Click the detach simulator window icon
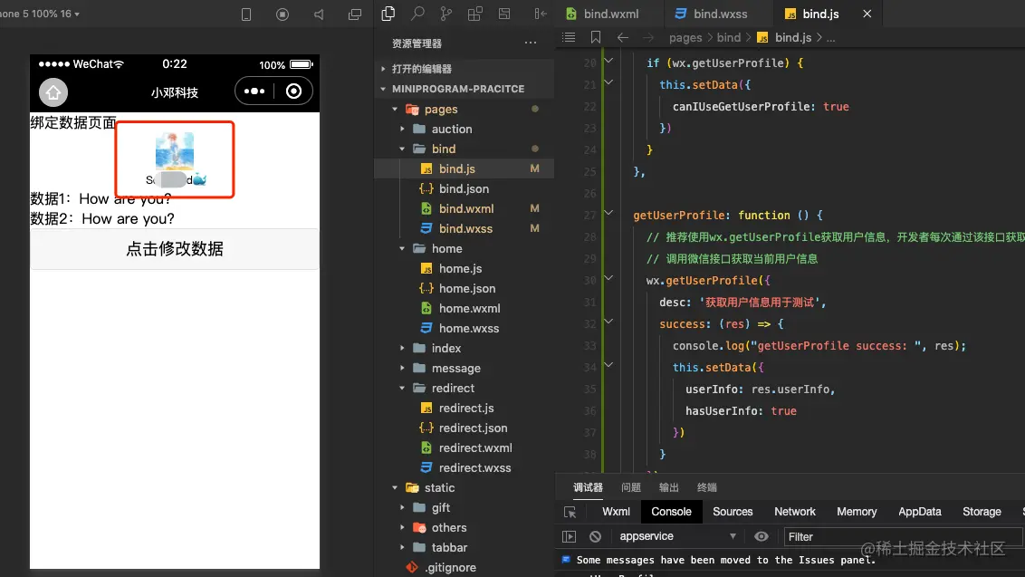Viewport: 1025px width, 577px height. tap(354, 14)
